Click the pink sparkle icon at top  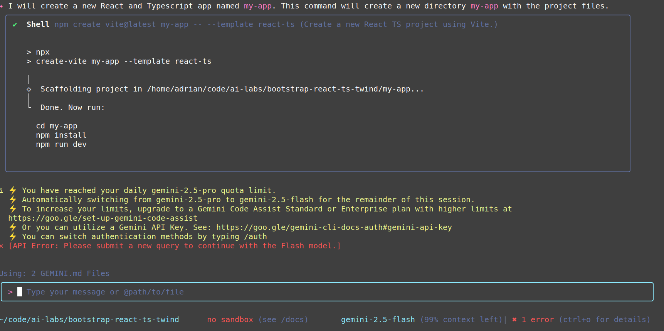click(2, 6)
